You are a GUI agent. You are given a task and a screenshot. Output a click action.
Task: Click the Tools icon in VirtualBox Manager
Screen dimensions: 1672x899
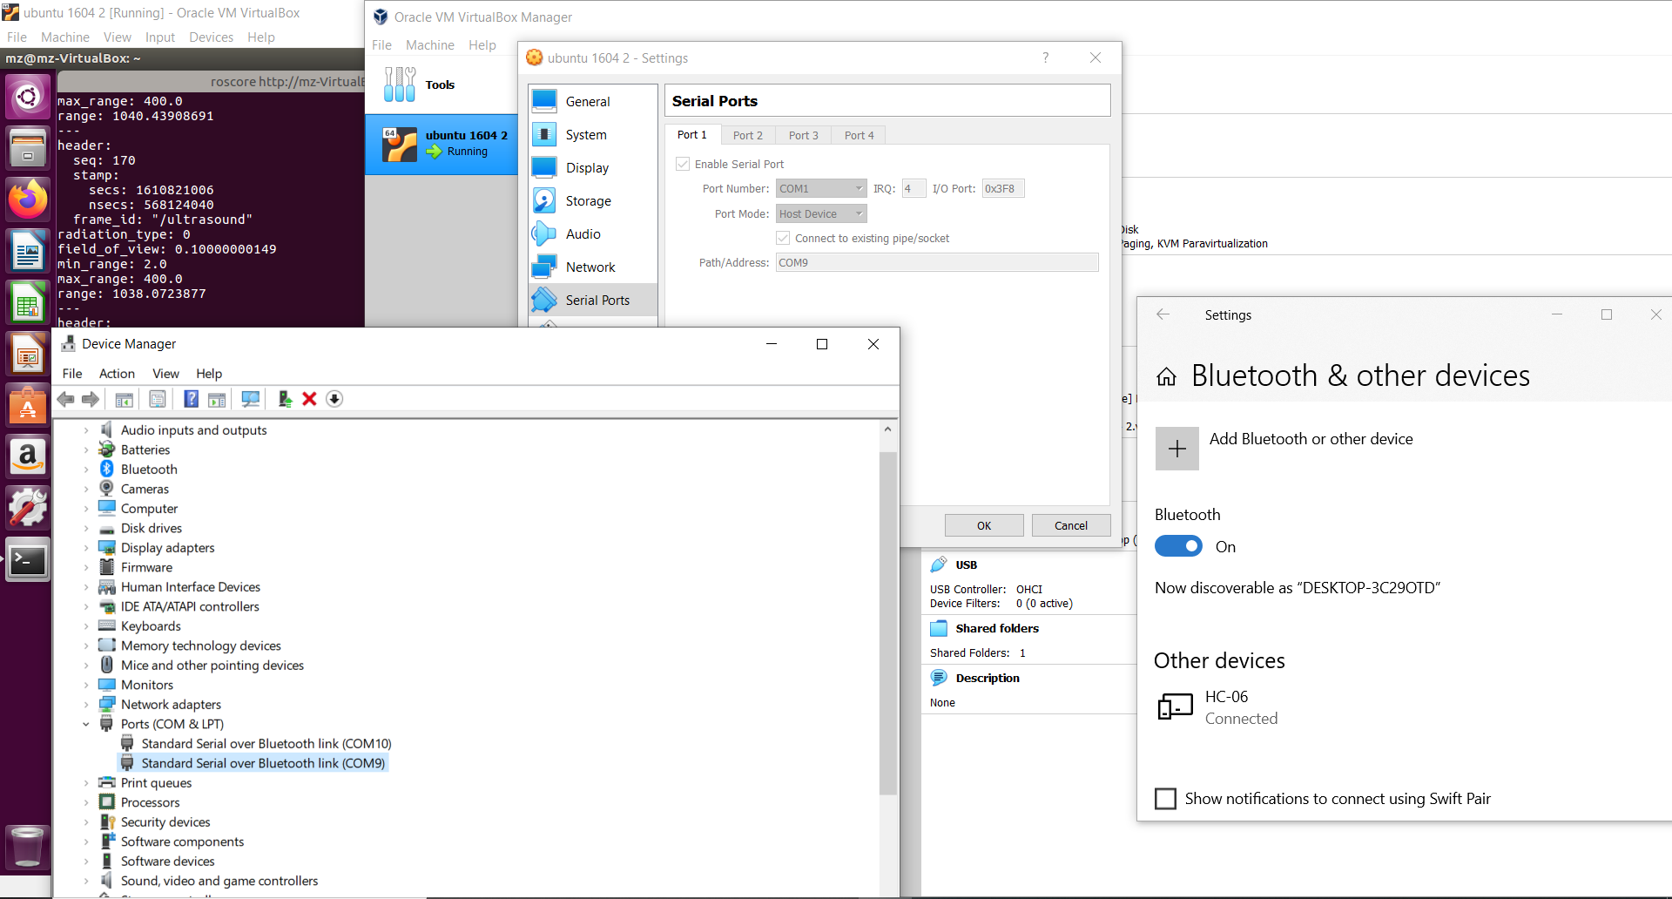point(400,84)
